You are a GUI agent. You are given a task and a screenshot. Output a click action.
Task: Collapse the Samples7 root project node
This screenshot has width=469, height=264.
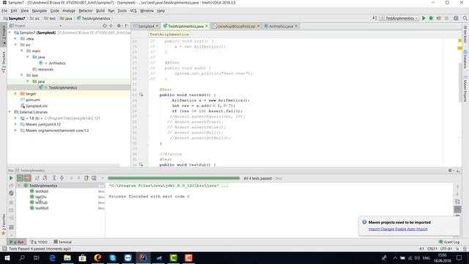10,32
